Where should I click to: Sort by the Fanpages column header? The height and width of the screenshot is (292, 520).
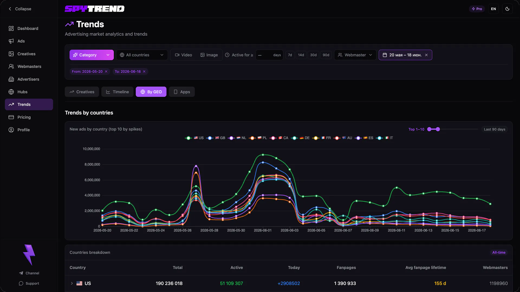click(x=346, y=268)
